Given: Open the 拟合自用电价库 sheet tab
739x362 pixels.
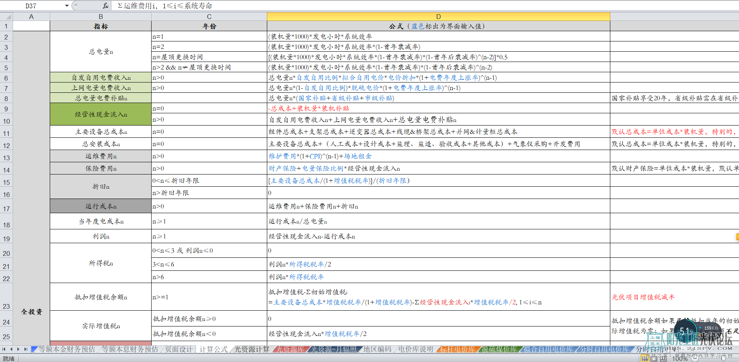Looking at the screenshot, I should coord(548,349).
